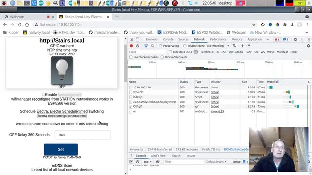This screenshot has height=175, width=312.
Task: Tick Blocked Requests checkbox
Action: click(162, 57)
